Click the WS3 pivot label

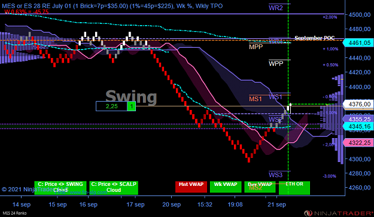pyautogui.click(x=275, y=175)
